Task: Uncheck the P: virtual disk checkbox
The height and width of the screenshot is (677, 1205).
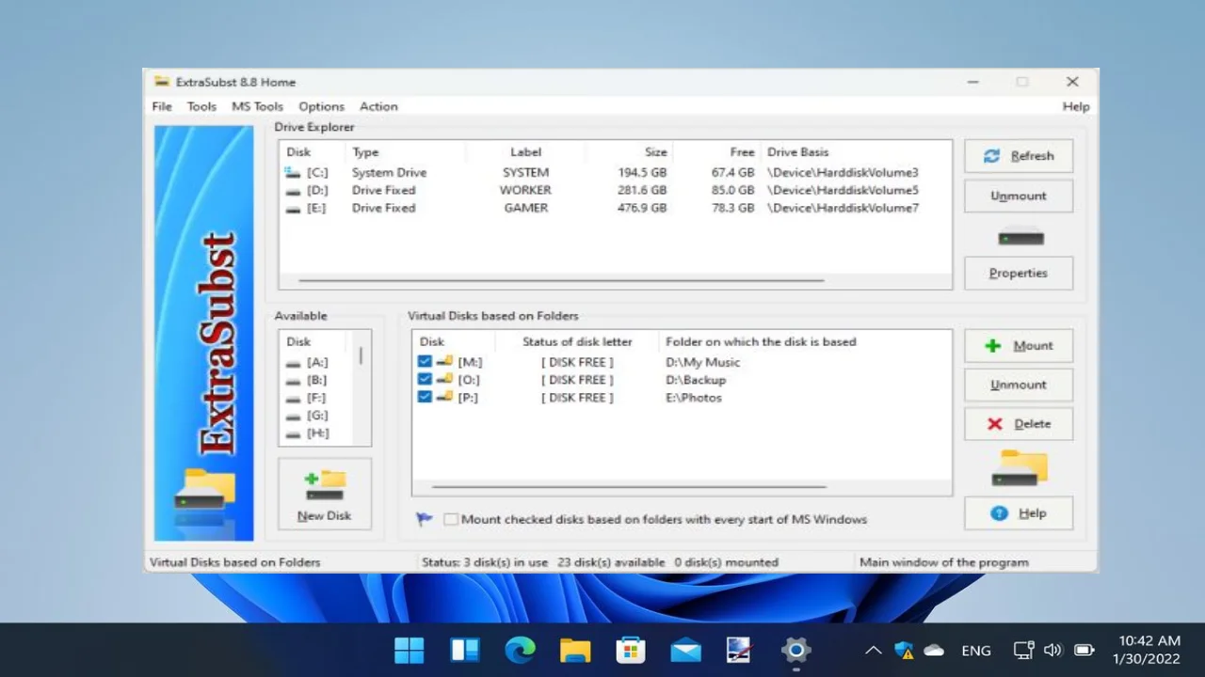Action: coord(425,398)
